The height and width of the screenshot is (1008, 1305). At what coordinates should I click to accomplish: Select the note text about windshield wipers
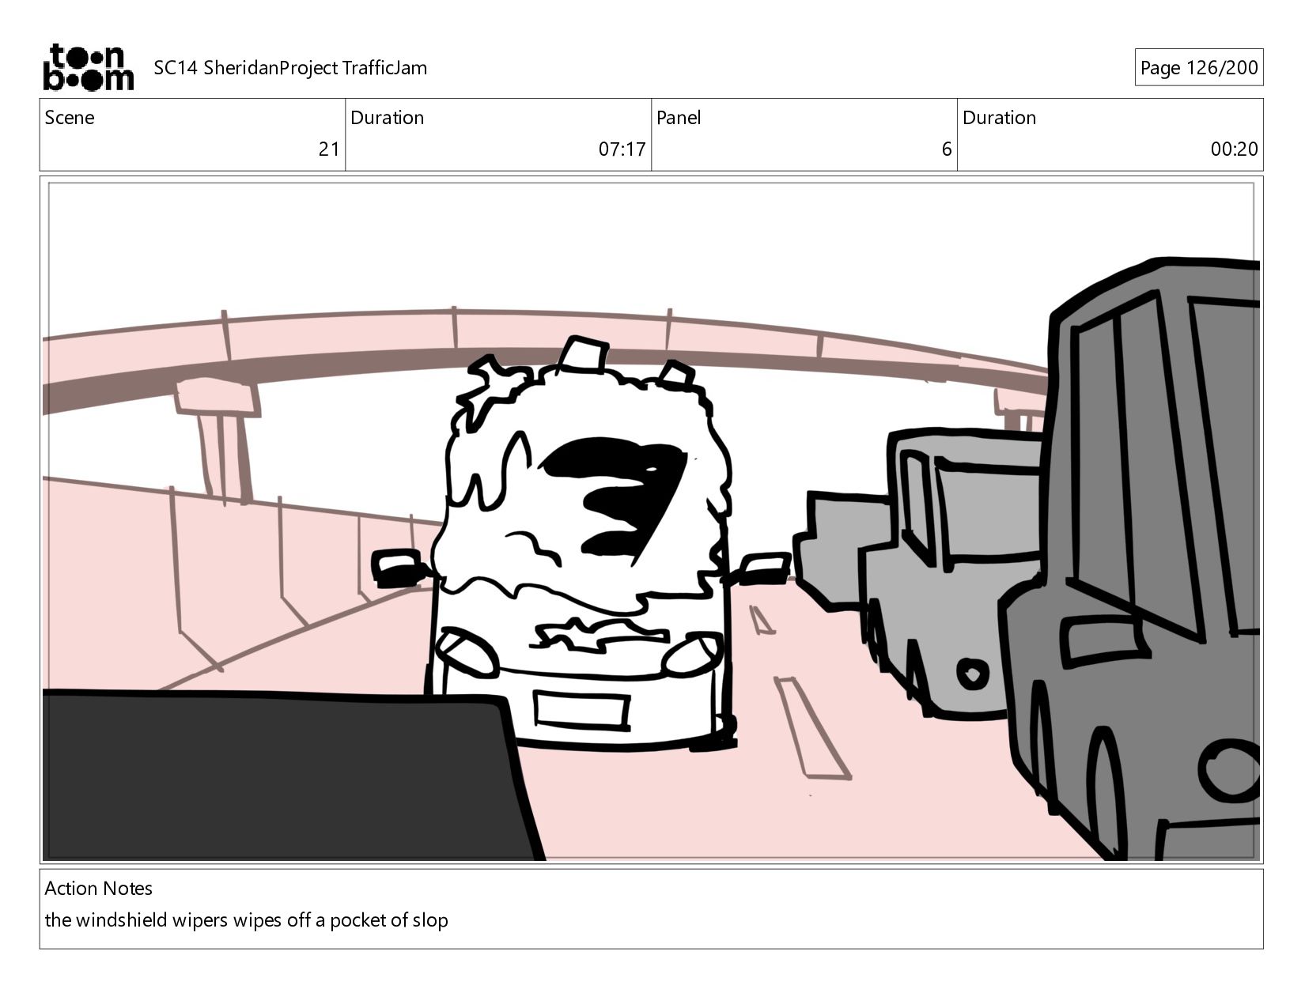tap(247, 920)
